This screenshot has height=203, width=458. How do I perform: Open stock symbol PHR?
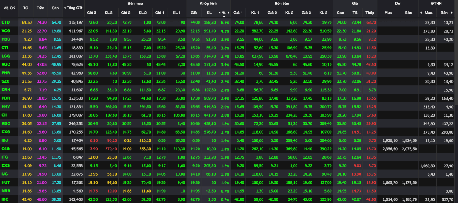click(x=5, y=73)
